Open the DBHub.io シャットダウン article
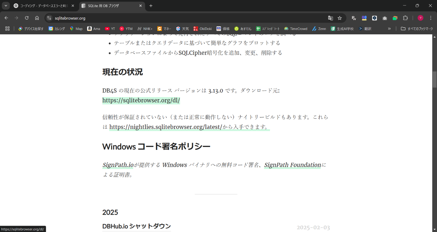Screen dimensions: 437x232 [136, 226]
